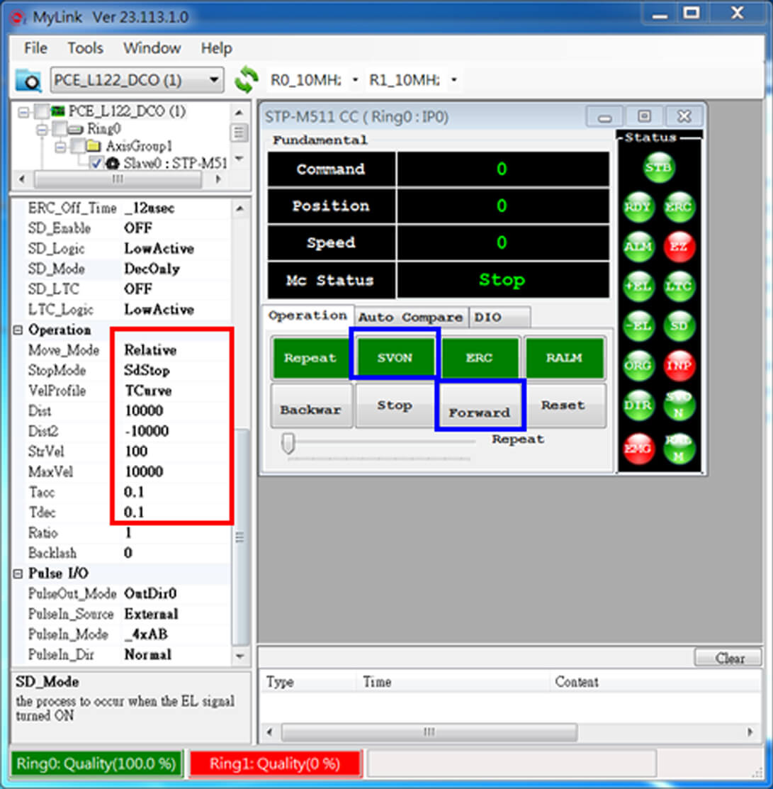Click the Forward motion button
The image size is (773, 789).
point(480,406)
